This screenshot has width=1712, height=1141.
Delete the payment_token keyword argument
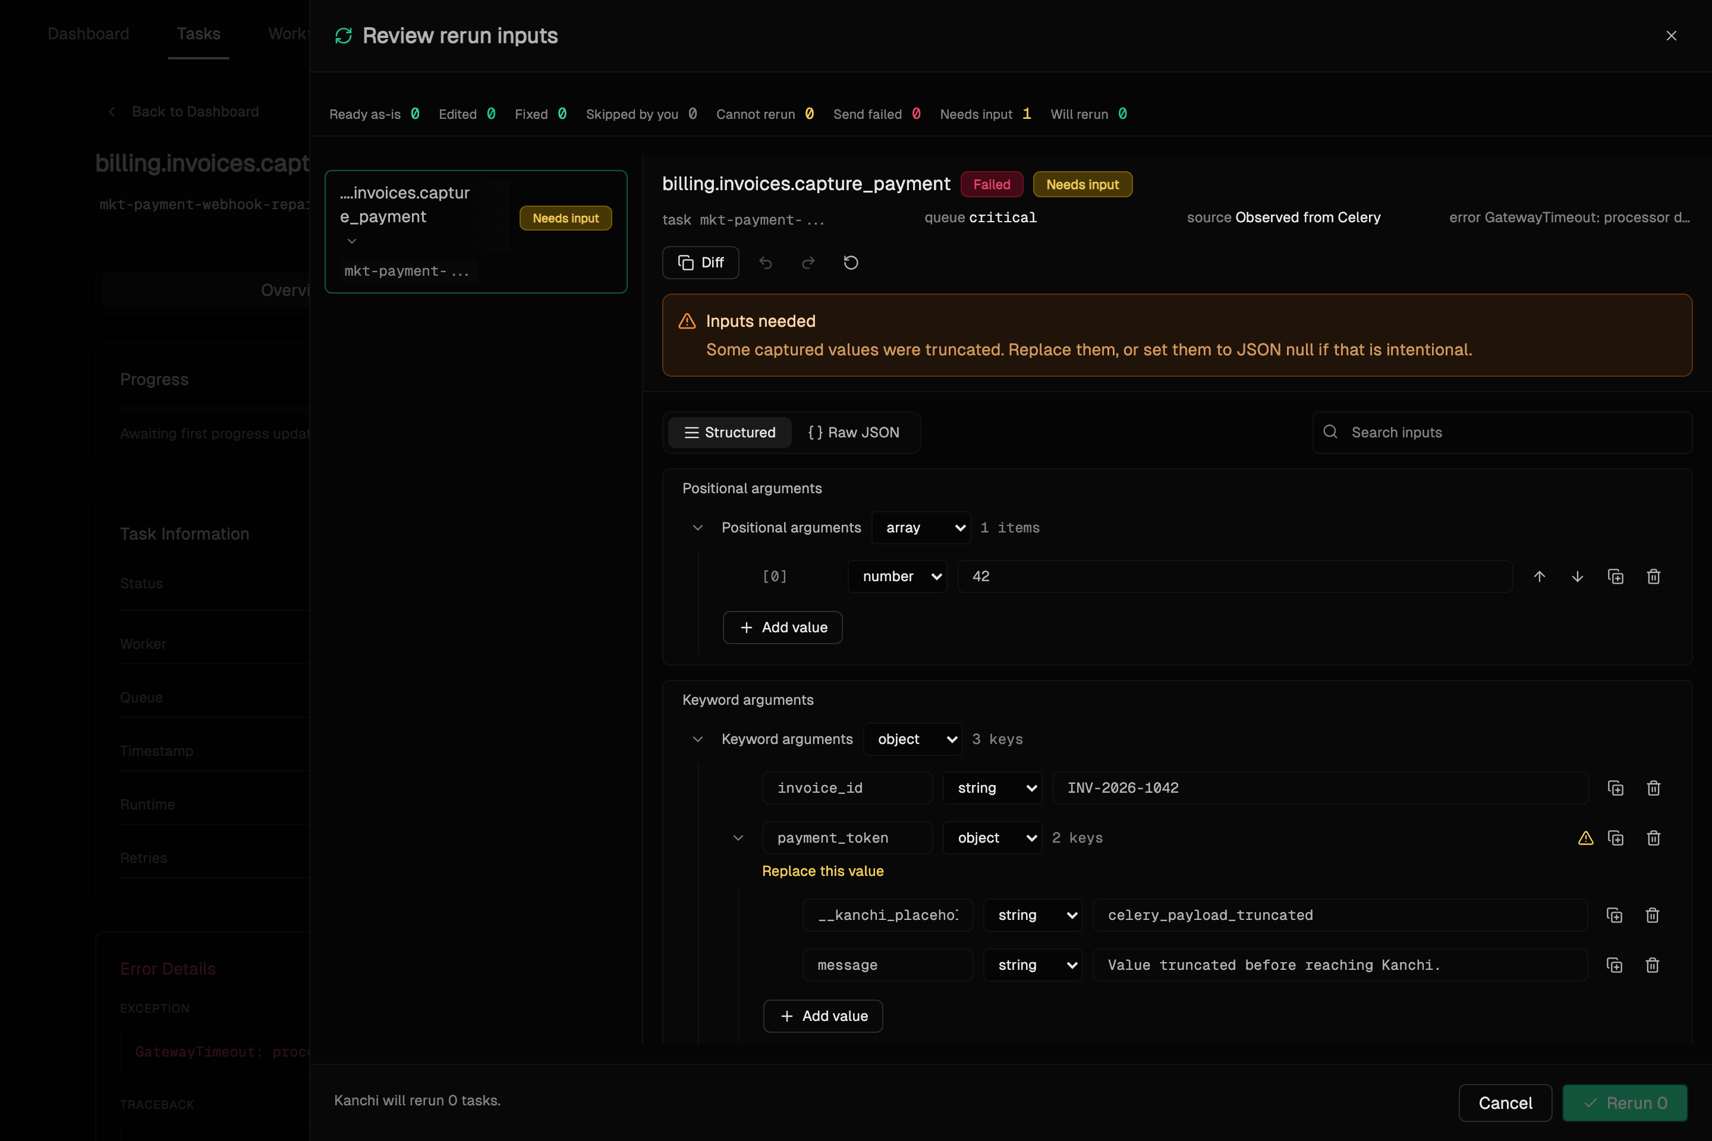pyautogui.click(x=1653, y=837)
